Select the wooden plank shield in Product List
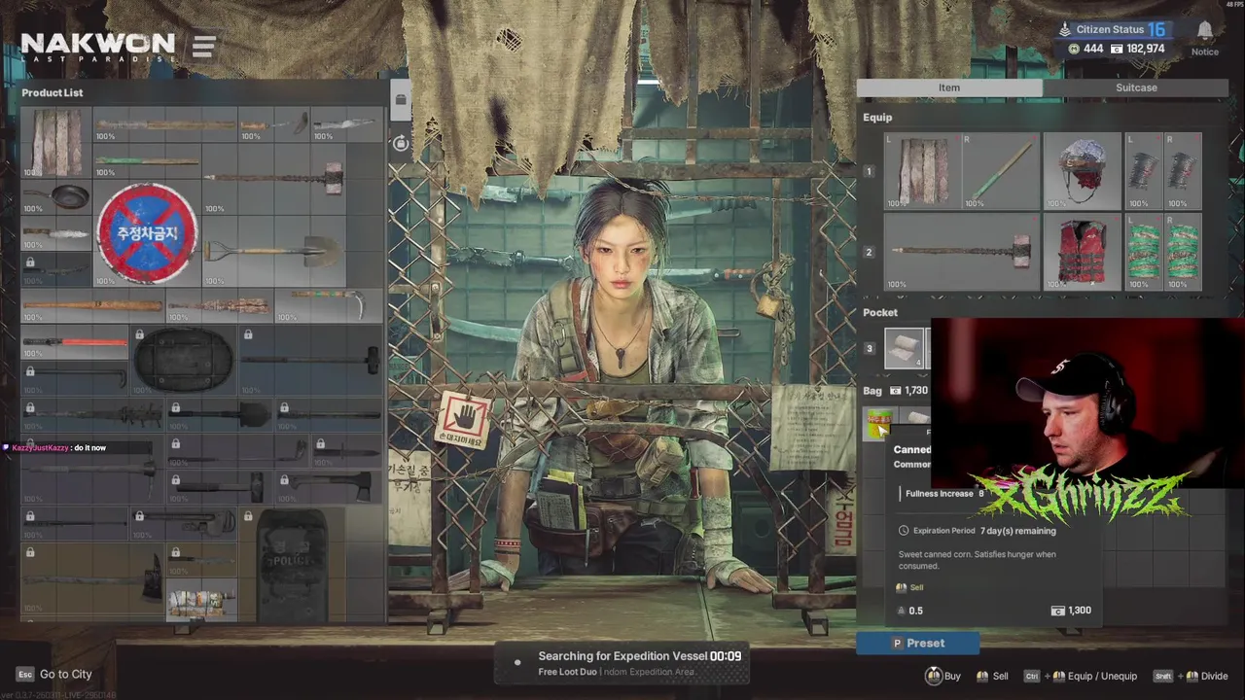The height and width of the screenshot is (700, 1245). click(56, 143)
